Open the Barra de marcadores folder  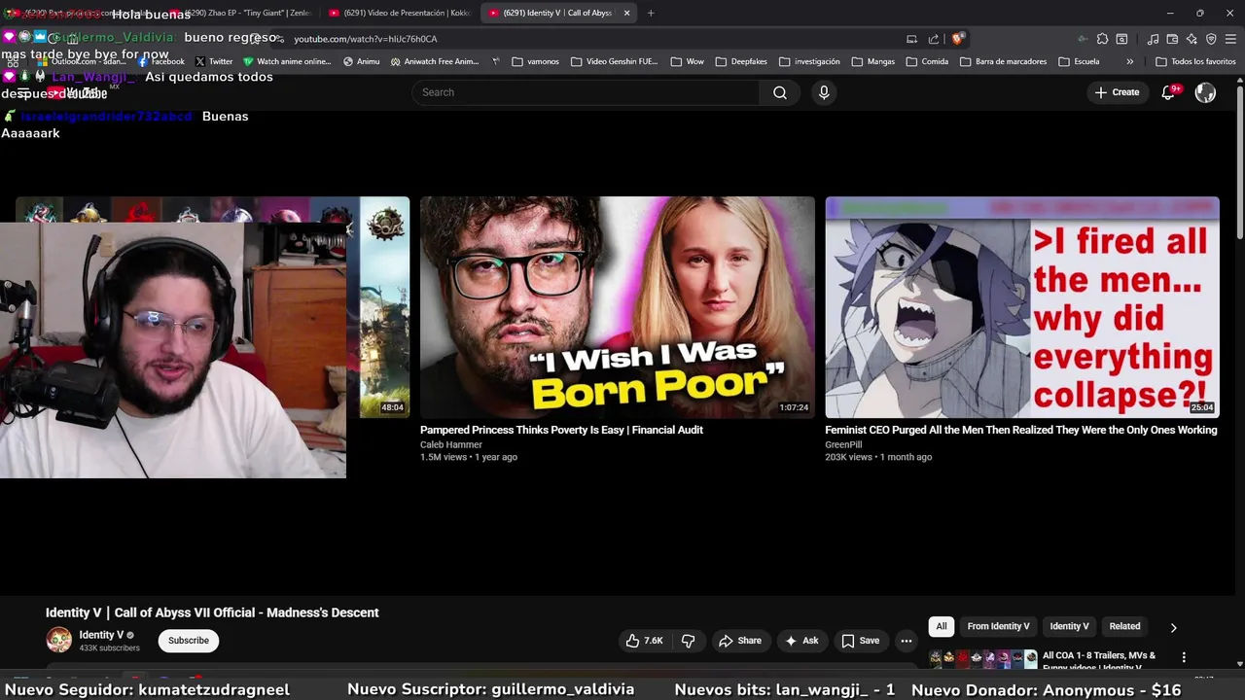click(x=1004, y=61)
